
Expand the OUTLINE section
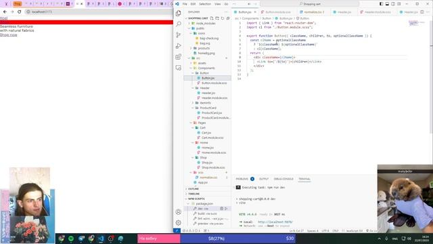pyautogui.click(x=193, y=188)
